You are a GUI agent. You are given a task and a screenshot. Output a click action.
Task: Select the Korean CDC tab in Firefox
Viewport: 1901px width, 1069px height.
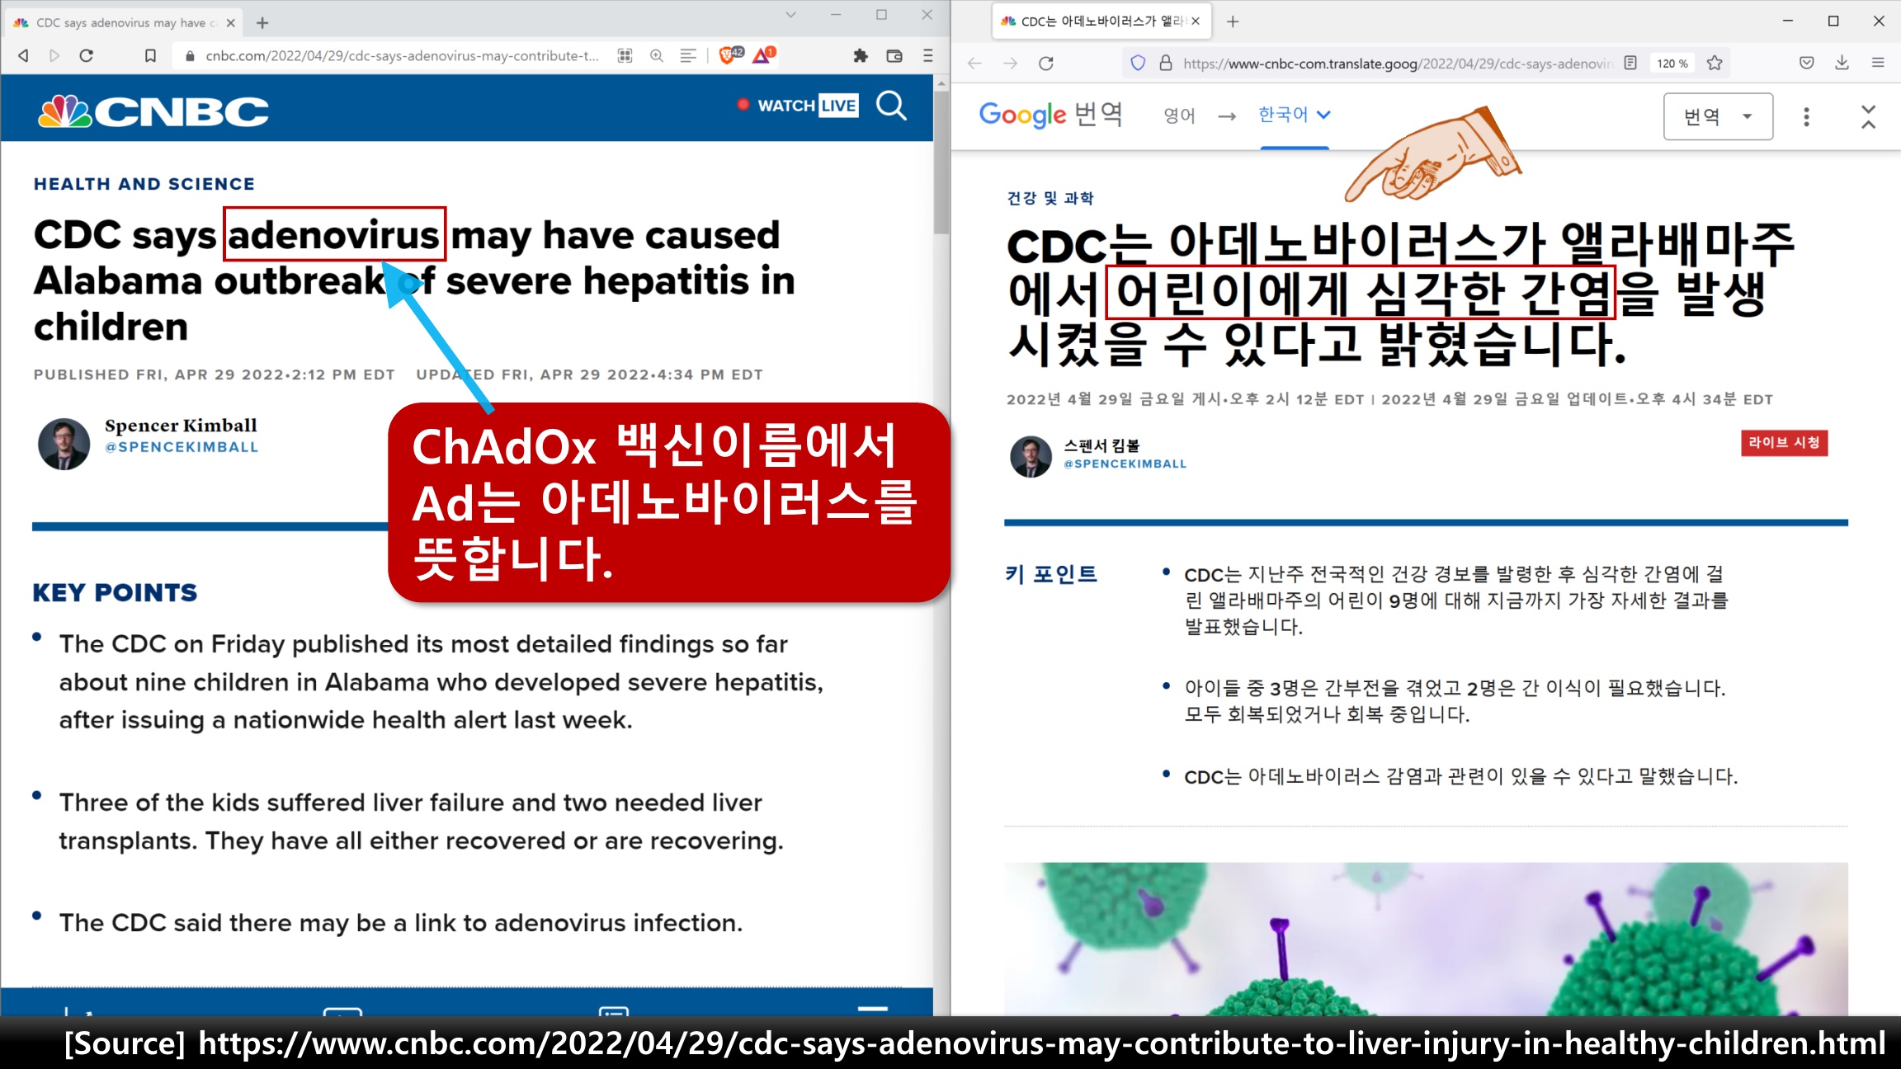[1101, 21]
